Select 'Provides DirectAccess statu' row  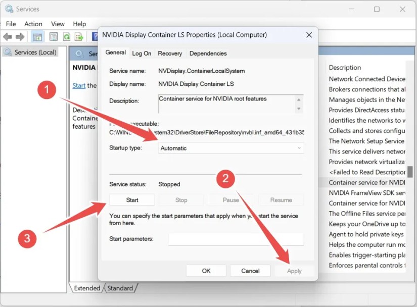(367, 110)
